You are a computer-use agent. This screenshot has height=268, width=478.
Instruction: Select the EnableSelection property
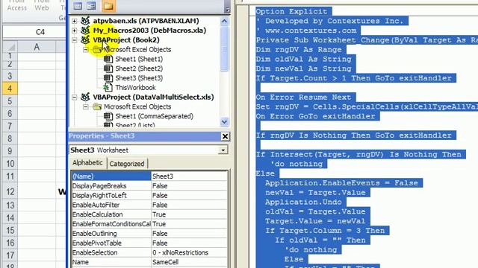coord(111,252)
